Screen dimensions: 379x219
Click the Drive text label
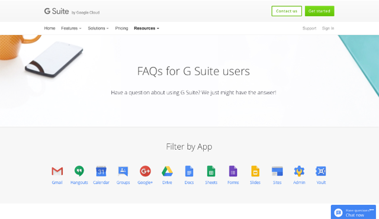coord(167,182)
